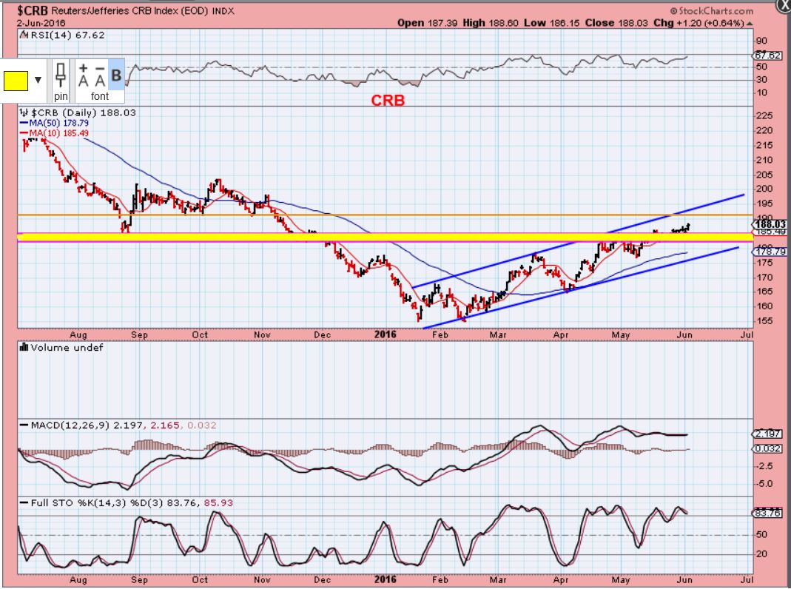Viewport: 791px width, 589px height.
Task: Click the '67.62' RSI value tag
Action: coord(769,55)
